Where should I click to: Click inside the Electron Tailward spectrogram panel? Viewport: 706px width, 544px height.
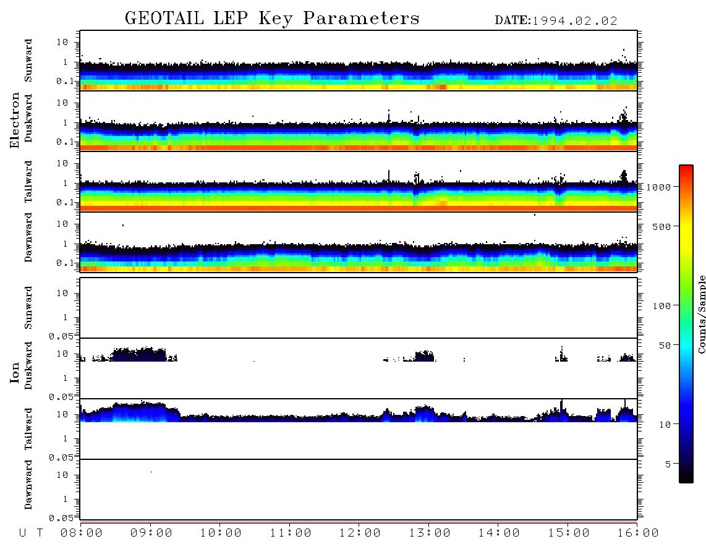tap(359, 182)
